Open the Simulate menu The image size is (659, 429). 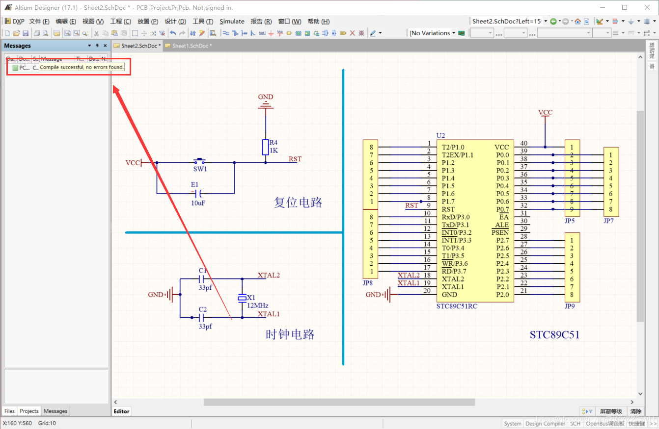(x=232, y=21)
